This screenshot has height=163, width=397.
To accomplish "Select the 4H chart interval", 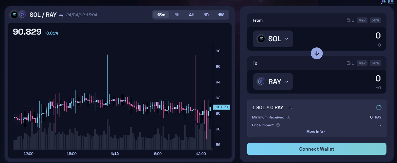I will (x=191, y=15).
